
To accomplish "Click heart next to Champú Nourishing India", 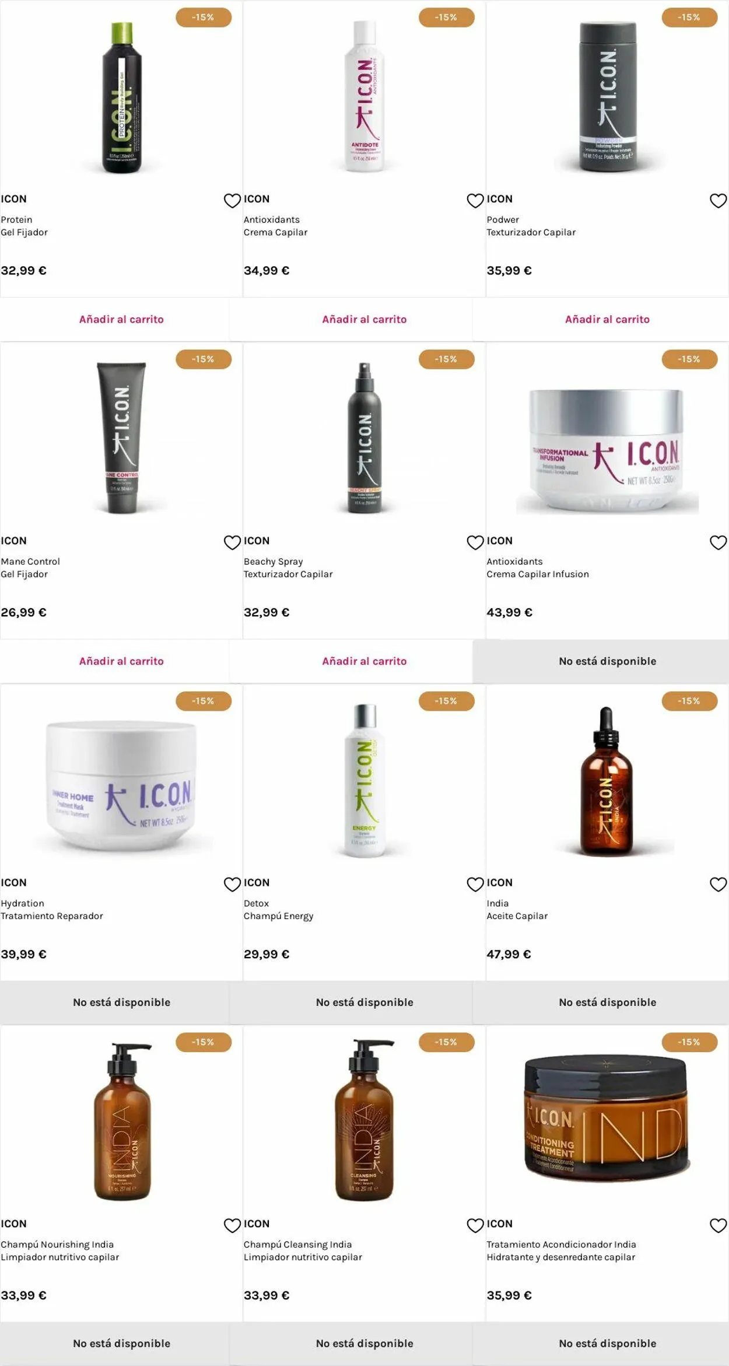I will [232, 1225].
